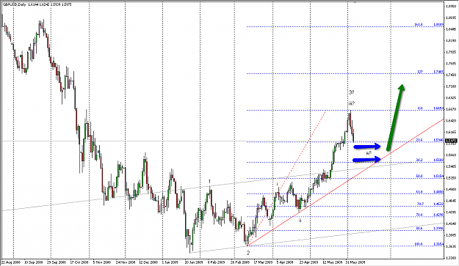Screen dimensions: 459x266
Task: Click the 24 Nov 2008 date label
Action: pos(126,262)
